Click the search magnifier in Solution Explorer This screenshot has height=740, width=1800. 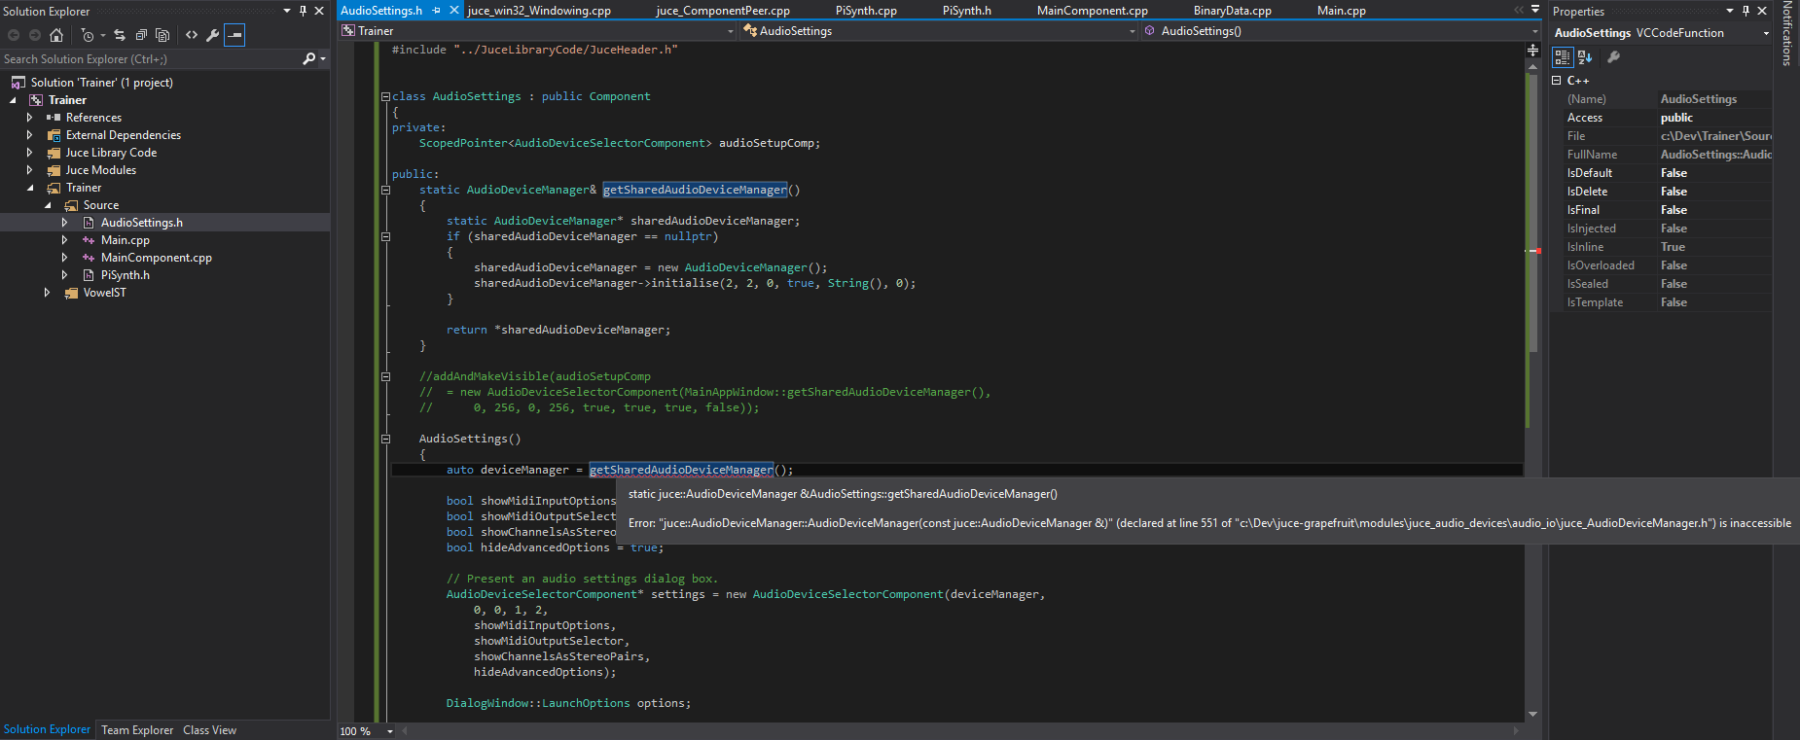pos(308,59)
